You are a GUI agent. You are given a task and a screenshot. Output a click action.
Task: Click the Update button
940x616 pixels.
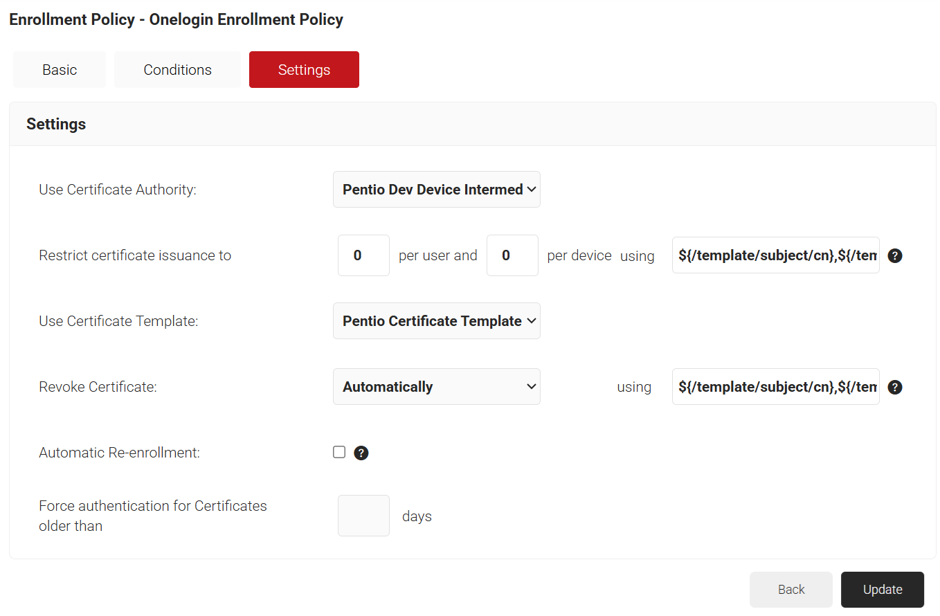(882, 590)
